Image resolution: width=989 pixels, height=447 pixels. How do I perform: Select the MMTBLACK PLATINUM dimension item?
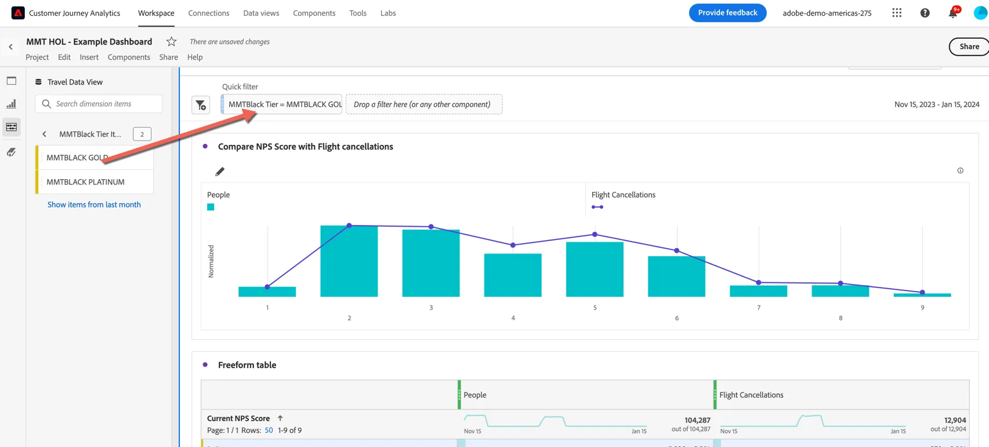95,182
